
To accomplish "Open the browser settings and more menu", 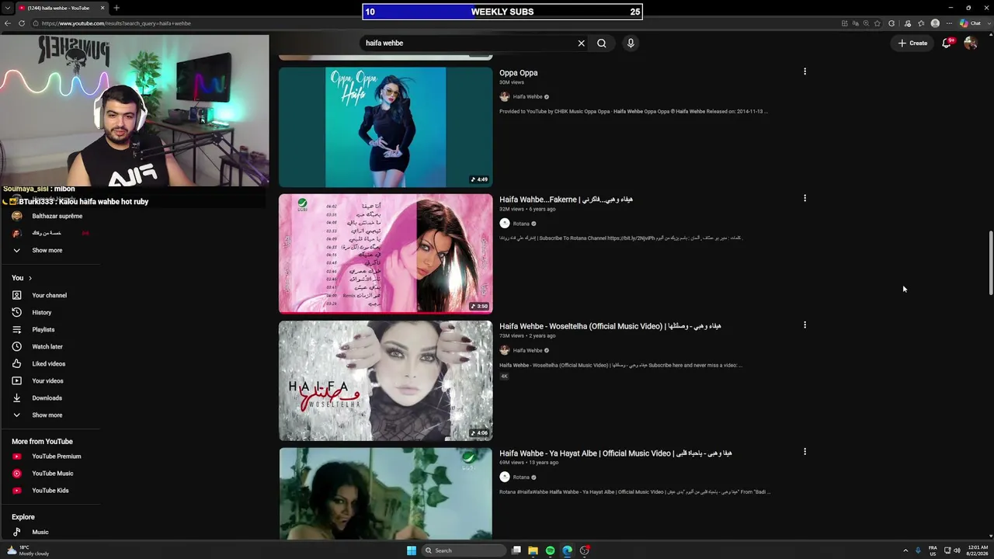I will click(949, 23).
